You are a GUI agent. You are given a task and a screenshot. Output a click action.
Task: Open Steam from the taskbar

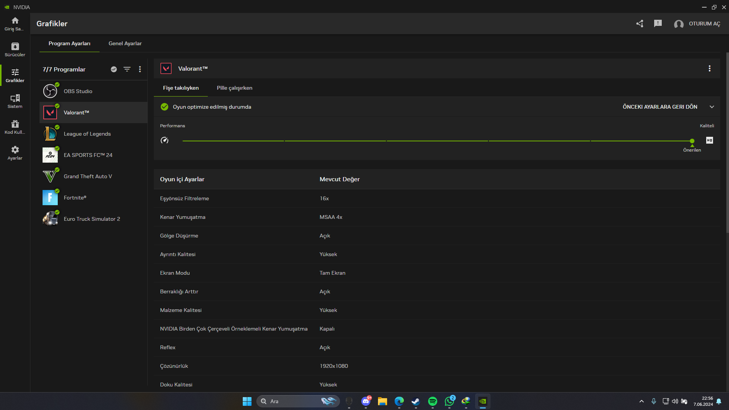click(416, 401)
